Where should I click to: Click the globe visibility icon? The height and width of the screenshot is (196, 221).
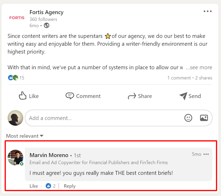[47, 25]
